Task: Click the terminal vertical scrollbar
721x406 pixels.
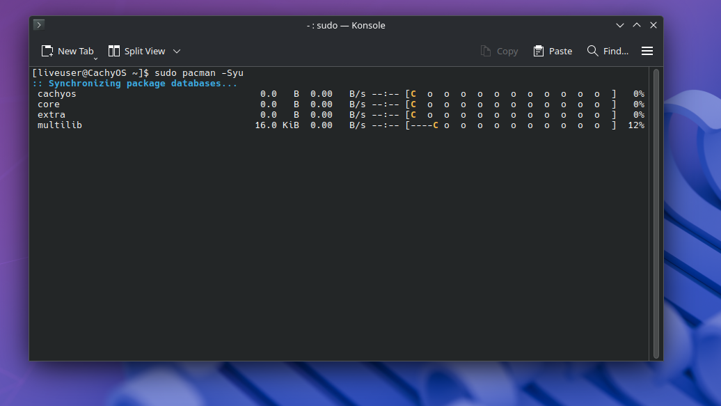Action: (656, 214)
